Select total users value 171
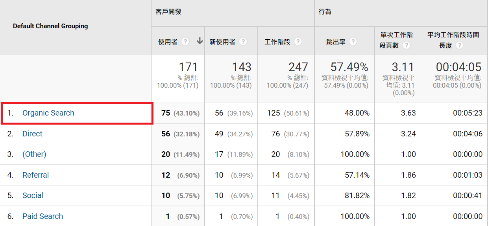The width and height of the screenshot is (488, 226). pyautogui.click(x=188, y=67)
